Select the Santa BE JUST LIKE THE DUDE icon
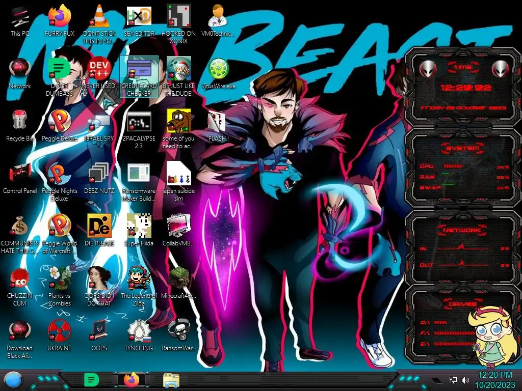This screenshot has height=391, width=522. point(178,77)
